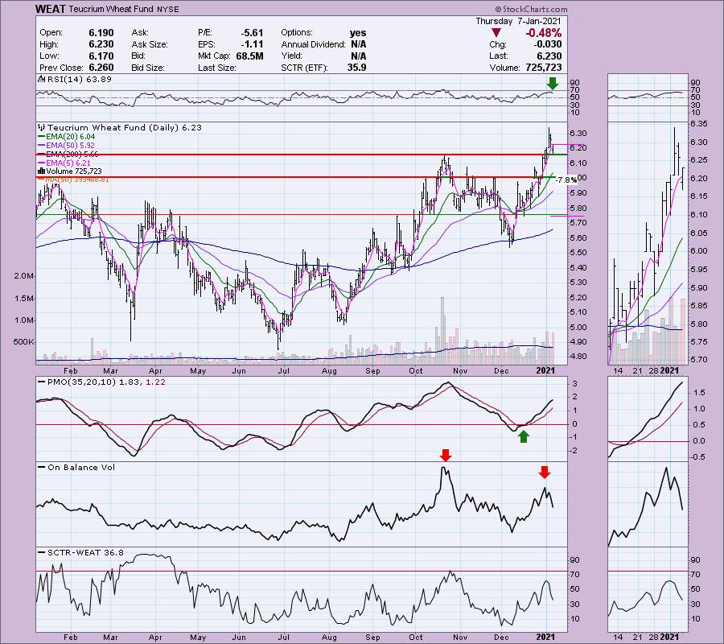The height and width of the screenshot is (644, 724).
Task: Click the Ask Size label
Action: tap(150, 44)
